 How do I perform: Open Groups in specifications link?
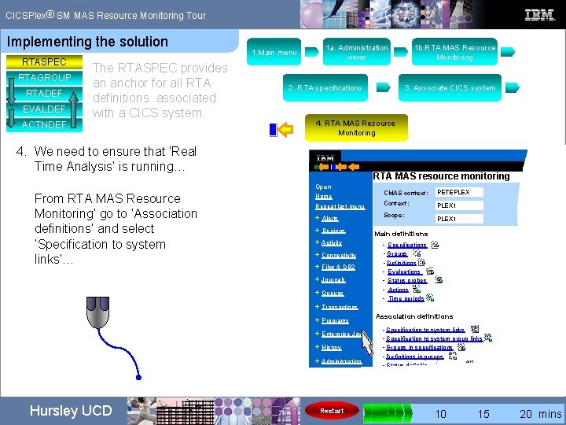click(x=420, y=347)
